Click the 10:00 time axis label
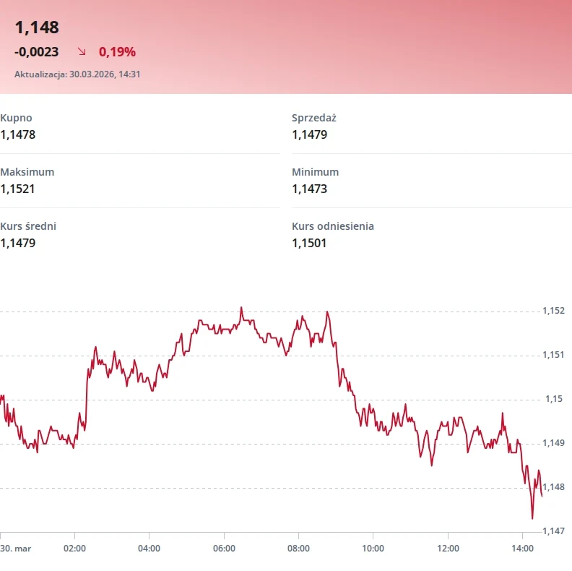Screen dimensions: 572x571 (x=373, y=548)
